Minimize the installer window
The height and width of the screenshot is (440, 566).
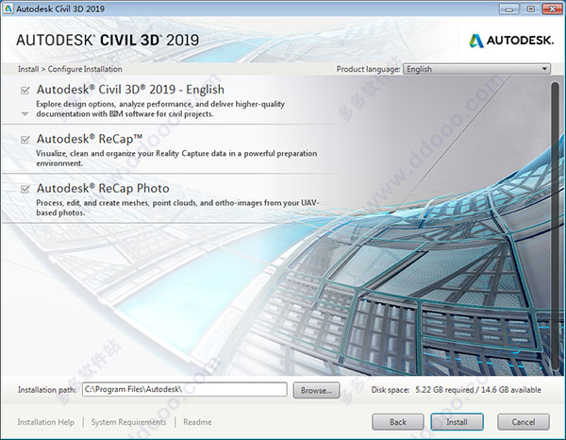click(x=509, y=8)
